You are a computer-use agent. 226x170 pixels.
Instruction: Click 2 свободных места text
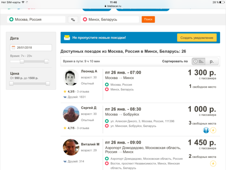click(203, 156)
